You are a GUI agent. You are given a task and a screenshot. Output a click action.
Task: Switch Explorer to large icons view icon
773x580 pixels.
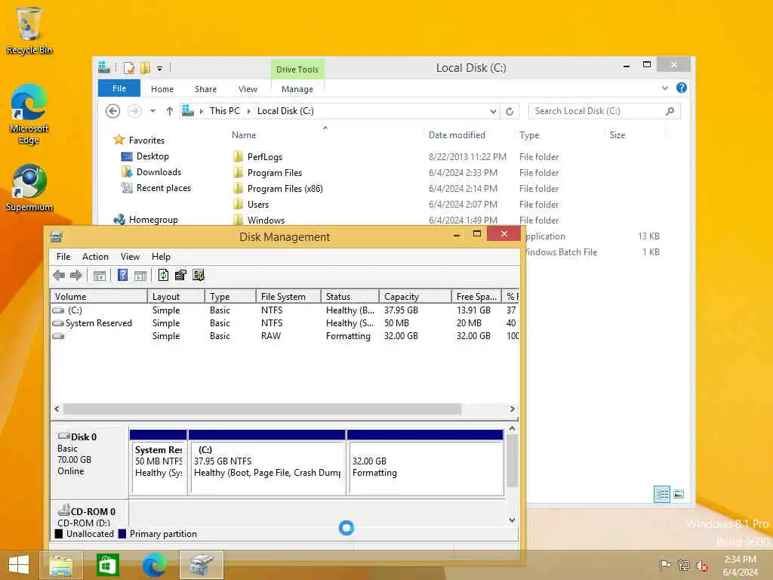coord(679,494)
